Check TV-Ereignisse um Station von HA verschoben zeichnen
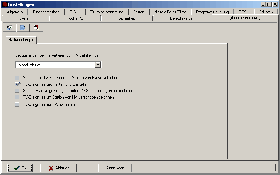This screenshot has width=280, height=175. point(17,97)
